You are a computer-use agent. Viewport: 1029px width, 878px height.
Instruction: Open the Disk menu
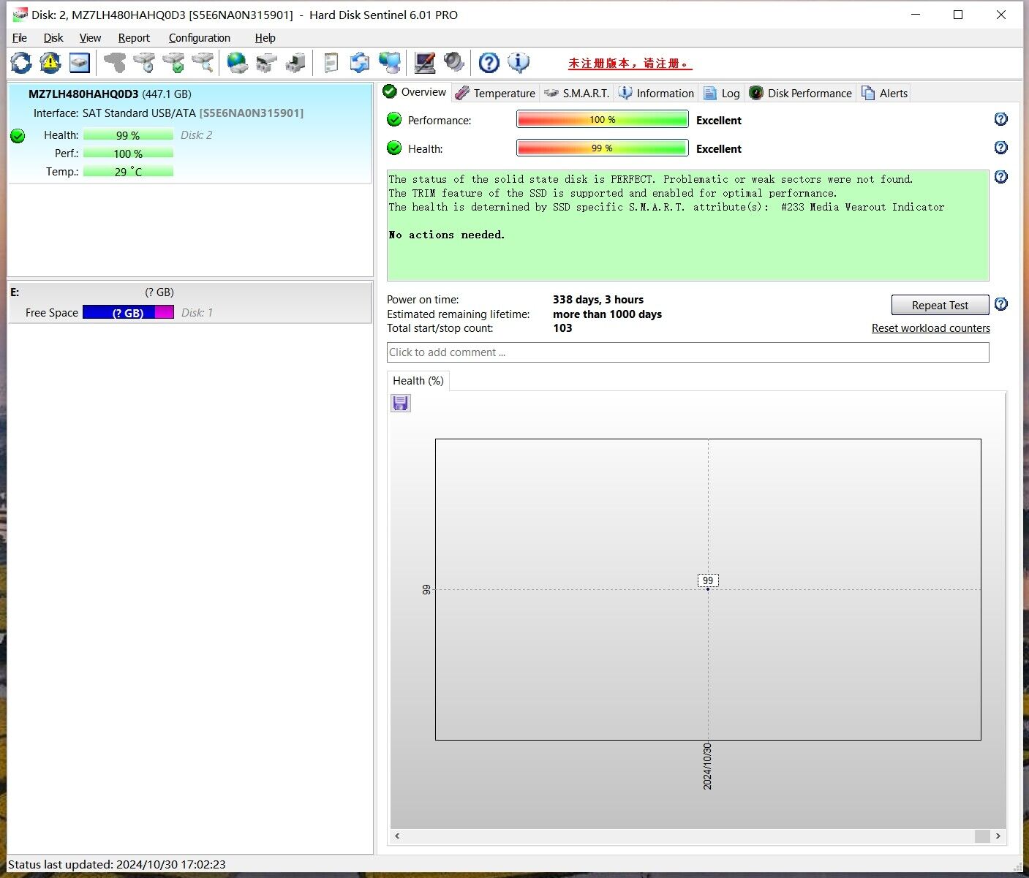pyautogui.click(x=53, y=38)
